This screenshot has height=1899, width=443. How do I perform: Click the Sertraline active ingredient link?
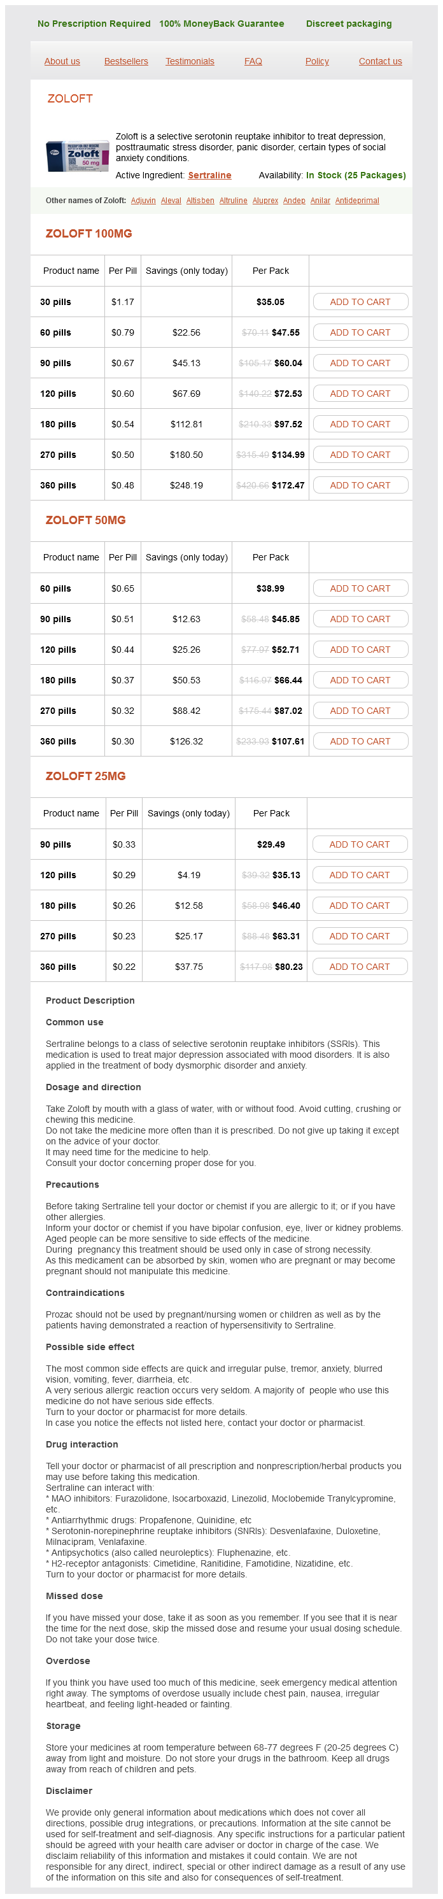coord(209,176)
